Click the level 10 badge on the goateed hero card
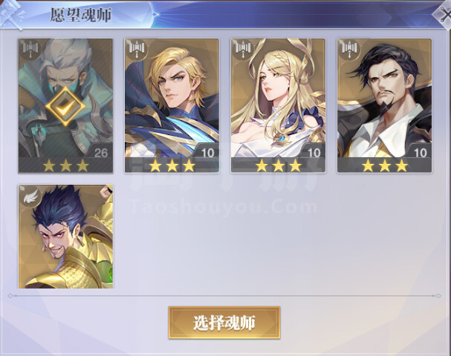This screenshot has width=451, height=356. [420, 152]
